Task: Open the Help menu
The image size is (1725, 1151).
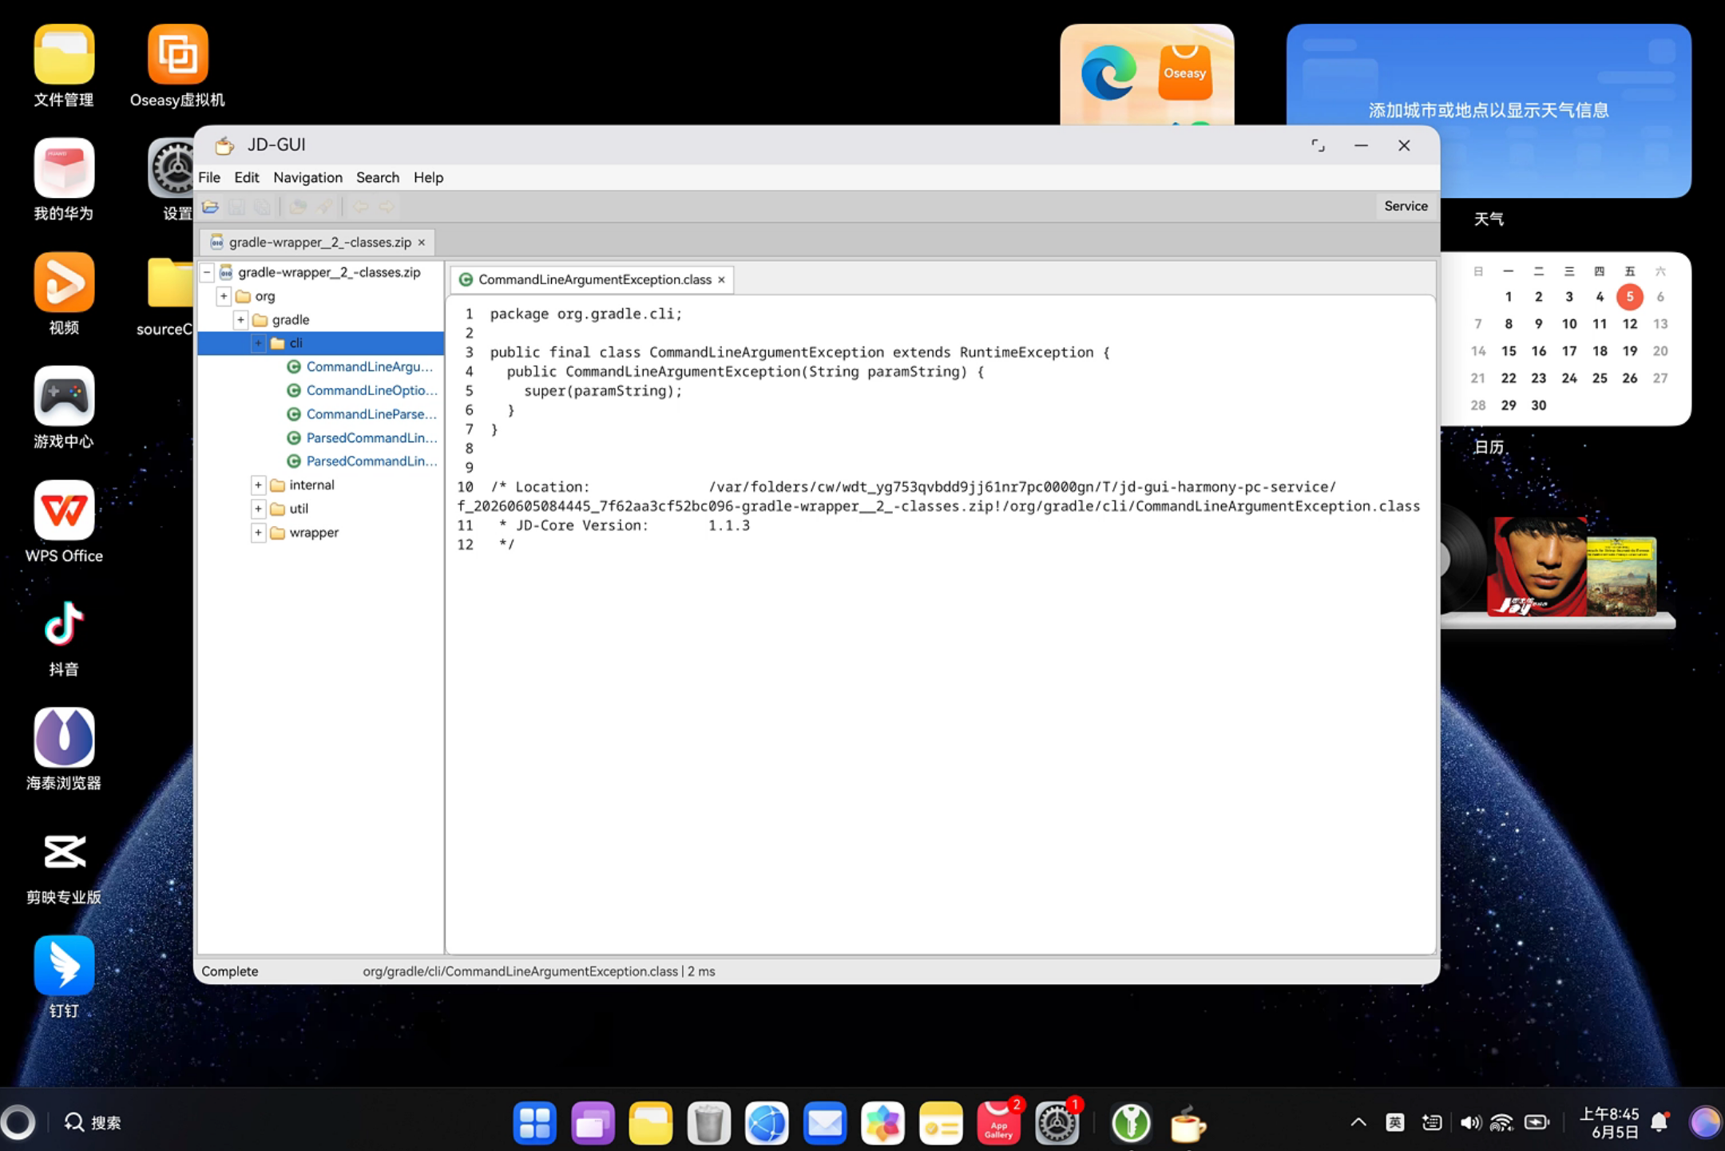Action: (x=428, y=177)
